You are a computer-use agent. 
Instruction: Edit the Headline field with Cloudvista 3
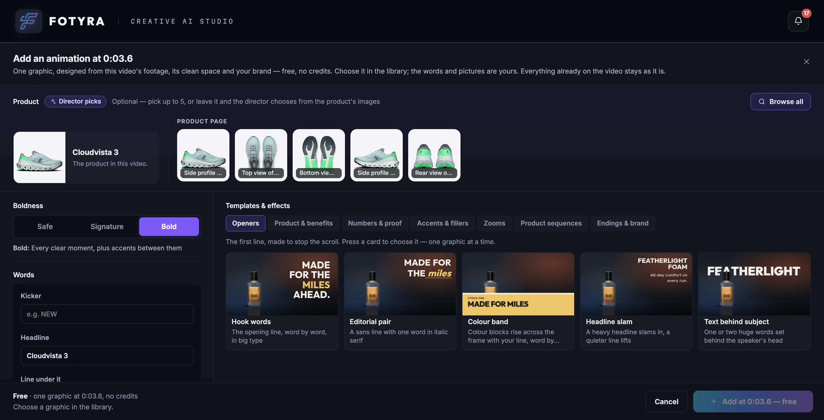coord(107,356)
